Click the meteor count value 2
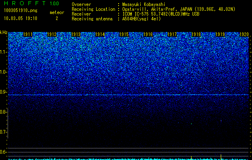The image size is (252, 160). [x=57, y=18]
